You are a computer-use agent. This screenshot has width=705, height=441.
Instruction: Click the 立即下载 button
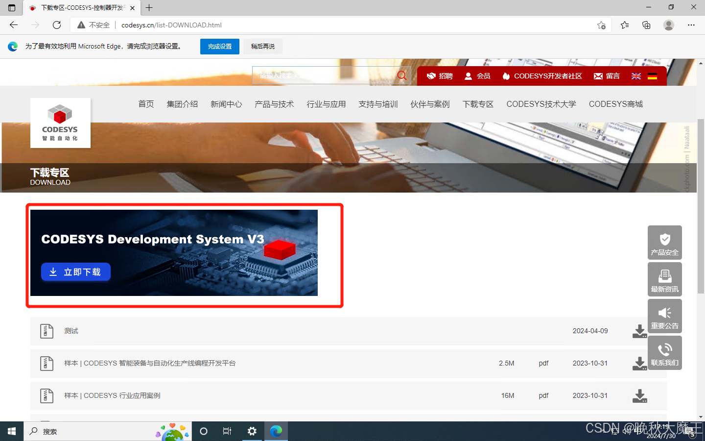click(x=76, y=272)
